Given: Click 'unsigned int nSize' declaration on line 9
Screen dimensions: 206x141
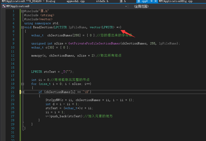Looking at the screenshot, I should click(x=47, y=43).
